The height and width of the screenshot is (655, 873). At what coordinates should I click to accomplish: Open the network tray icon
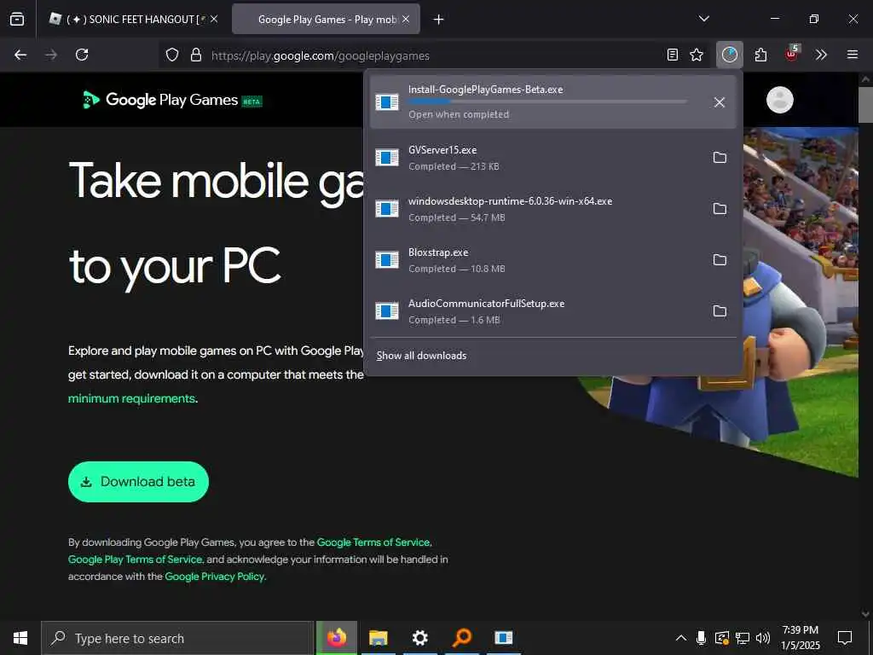[x=743, y=638]
